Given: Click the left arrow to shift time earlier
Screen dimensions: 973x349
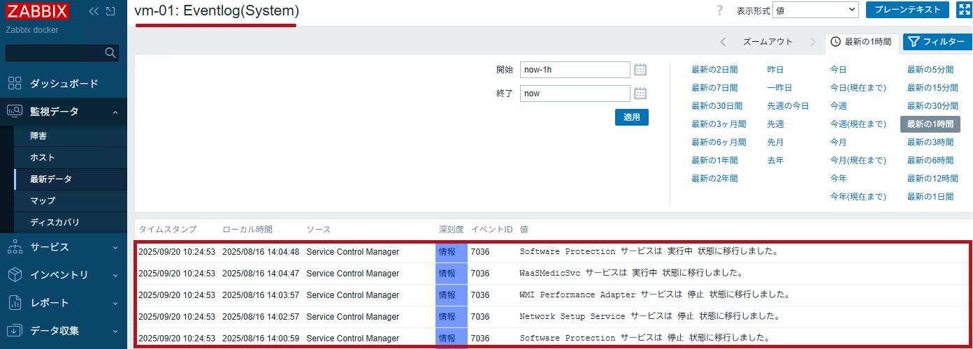Looking at the screenshot, I should coord(723,42).
